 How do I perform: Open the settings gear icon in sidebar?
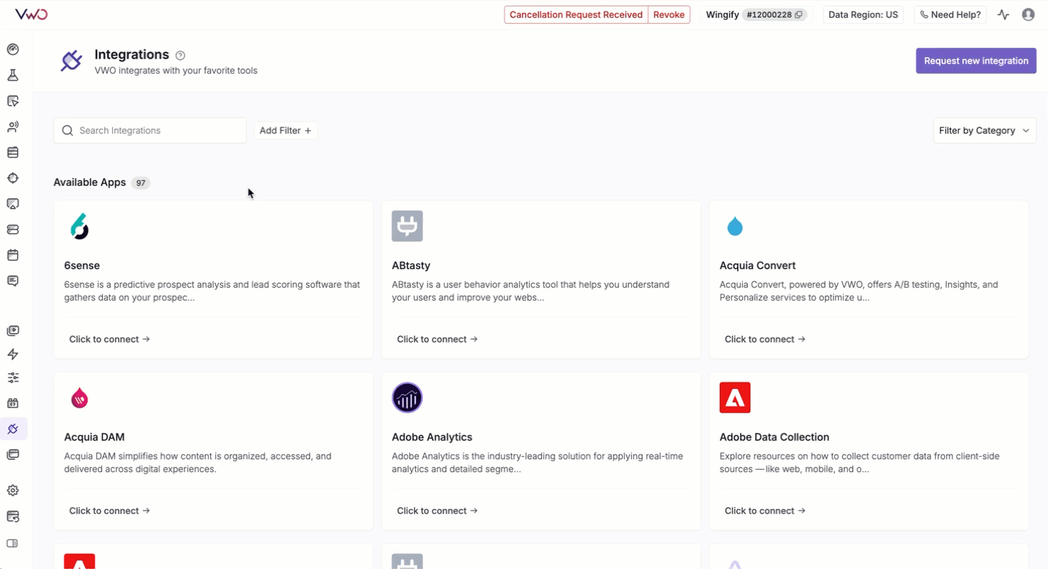click(x=13, y=490)
